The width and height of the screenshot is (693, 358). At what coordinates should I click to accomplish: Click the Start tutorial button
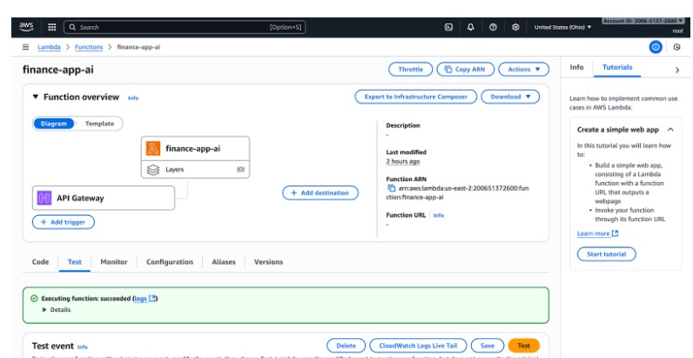pos(606,254)
